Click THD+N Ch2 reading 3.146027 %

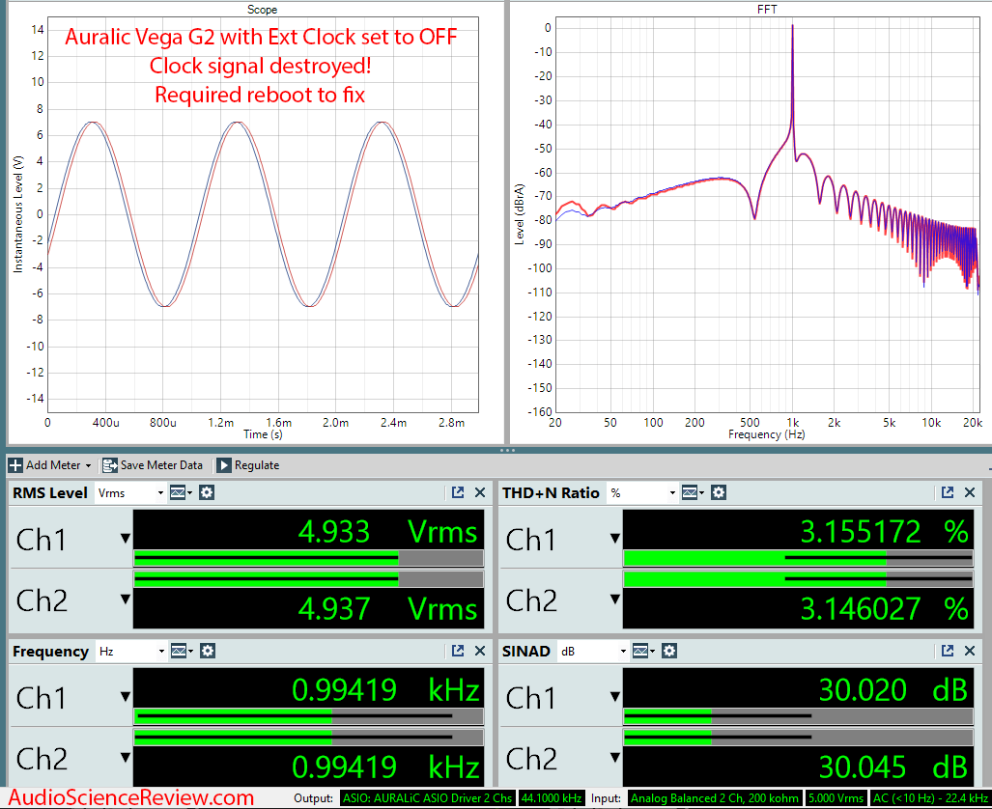point(885,608)
